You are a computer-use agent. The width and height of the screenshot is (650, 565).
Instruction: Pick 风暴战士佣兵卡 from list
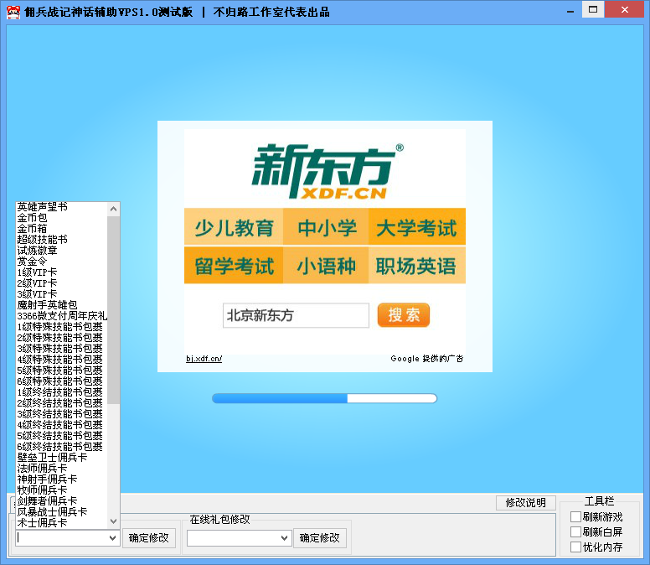[61, 512]
